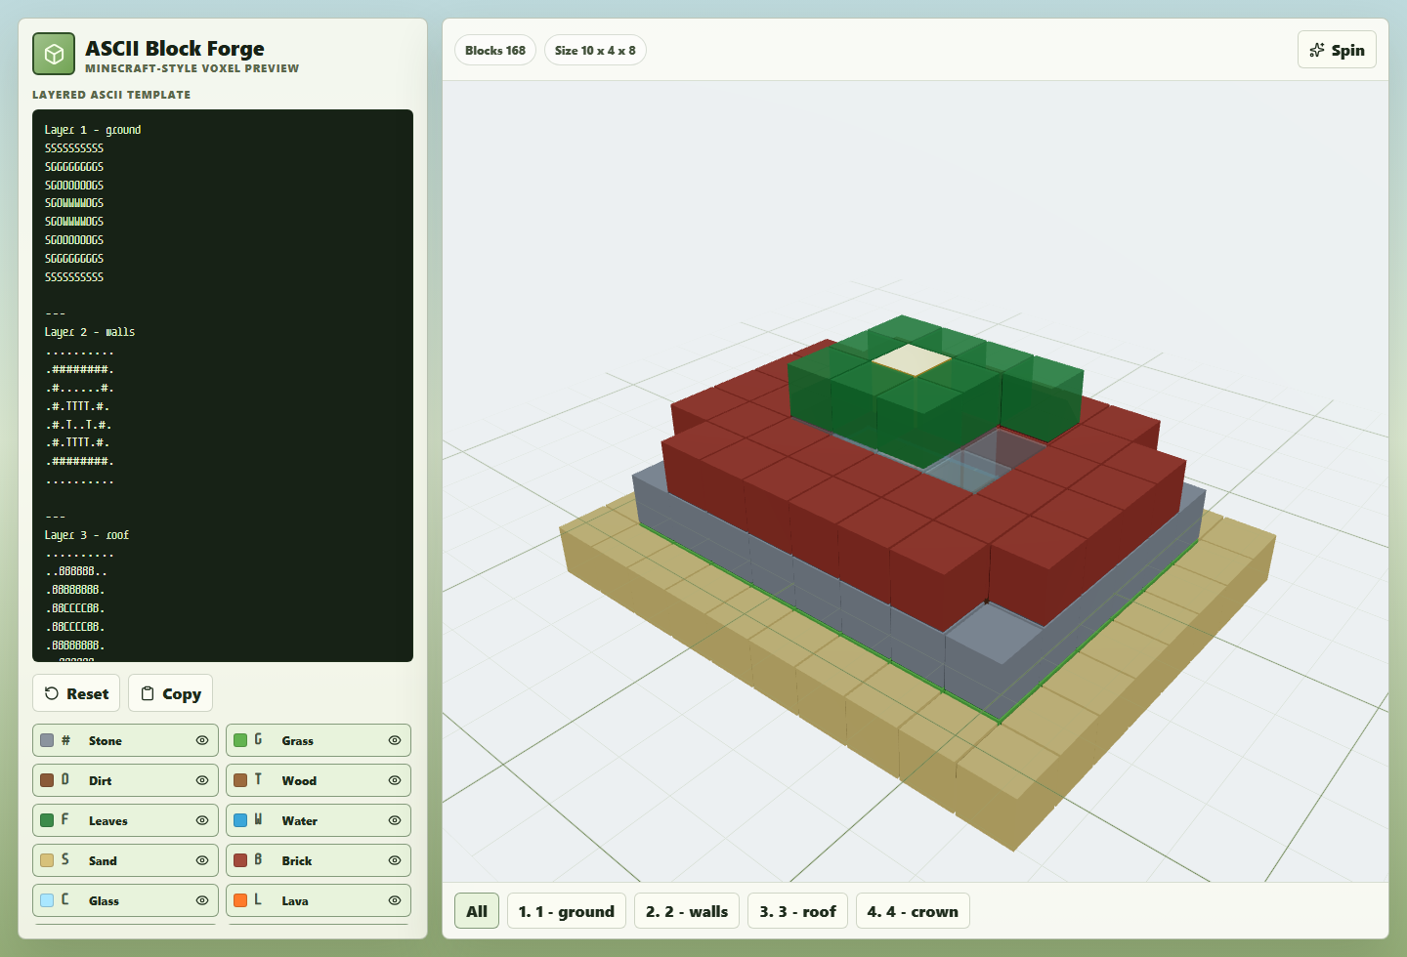Hide Sand blocks with the eye icon
Viewport: 1407px width, 957px height.
point(202,860)
